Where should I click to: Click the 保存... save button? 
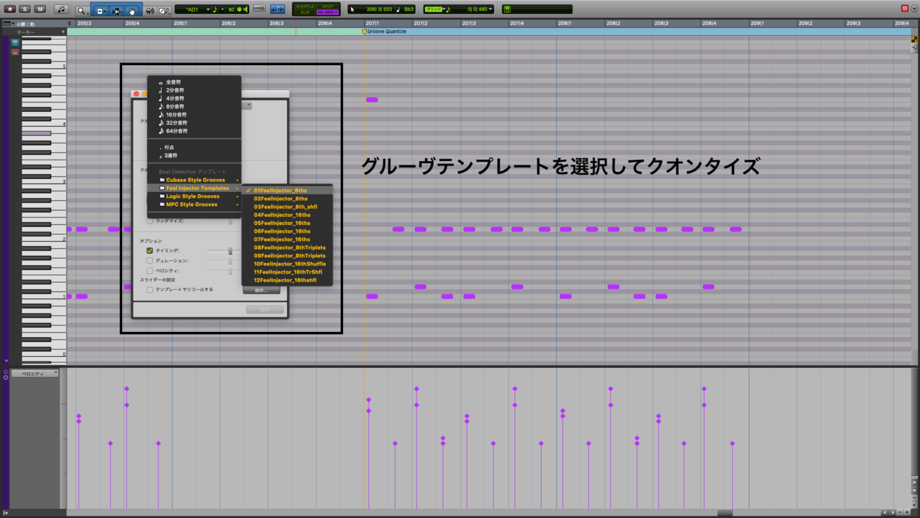point(262,290)
